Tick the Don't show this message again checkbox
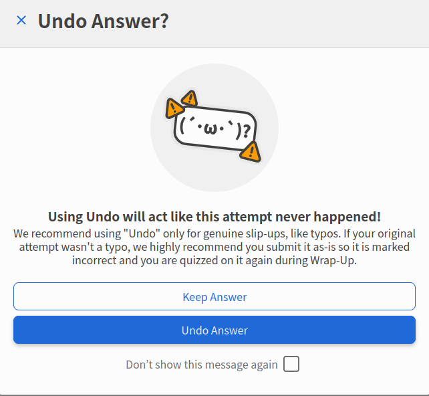 click(x=291, y=364)
